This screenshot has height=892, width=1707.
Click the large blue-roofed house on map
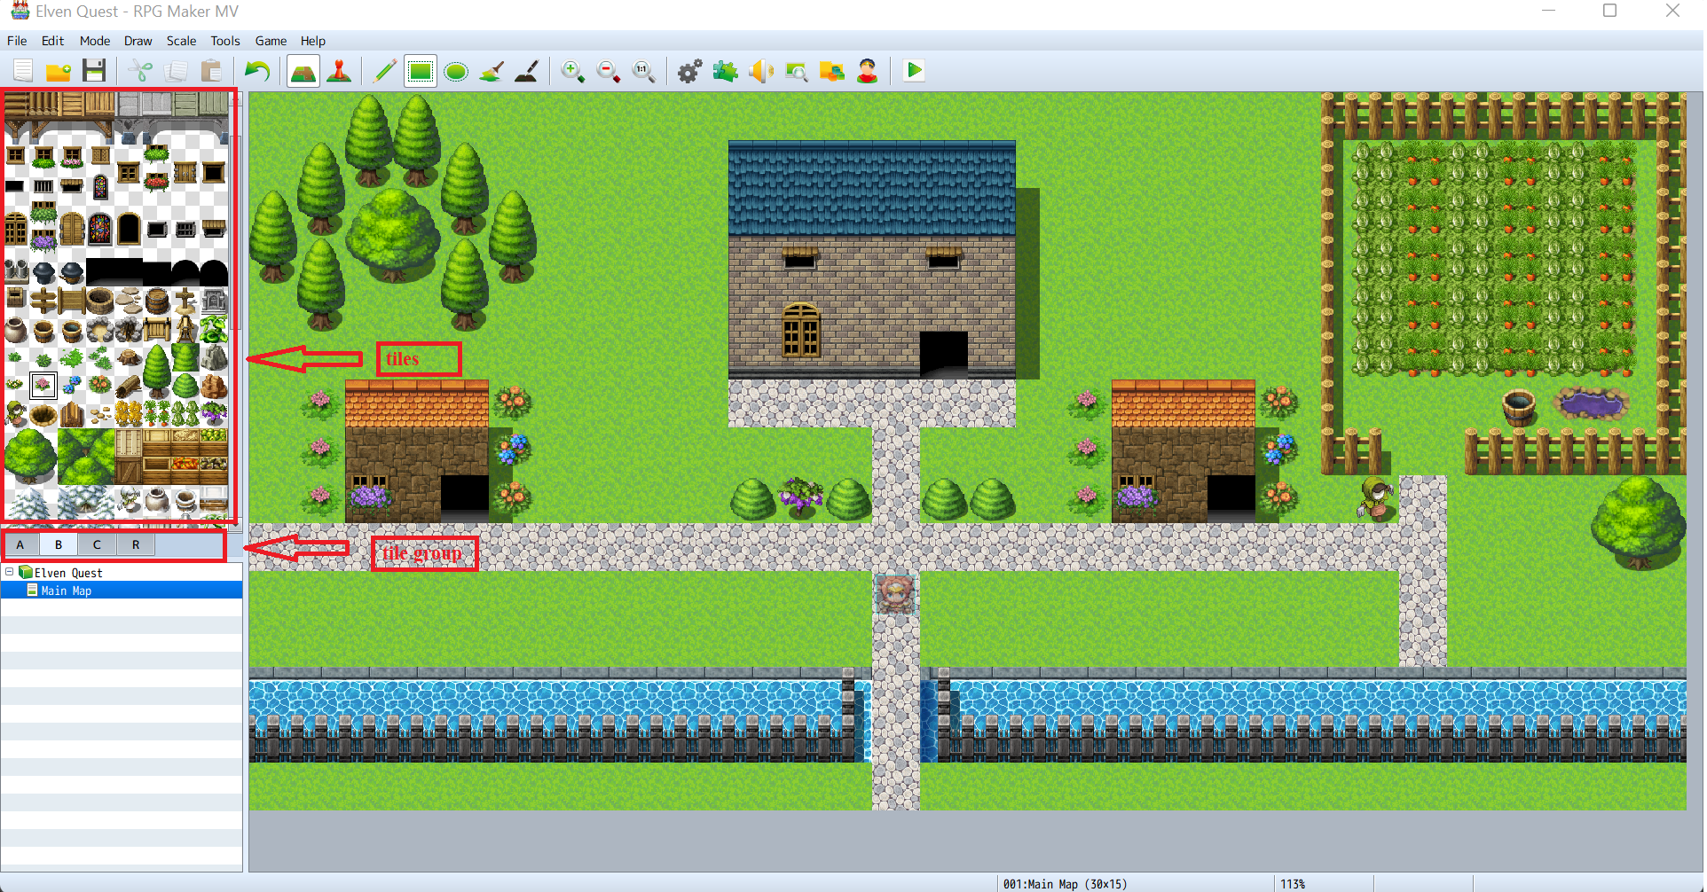[871, 260]
